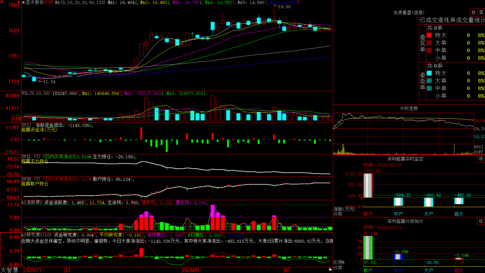Click the 11.54 low price annotation
This screenshot has height=273, width=485.
[49, 82]
